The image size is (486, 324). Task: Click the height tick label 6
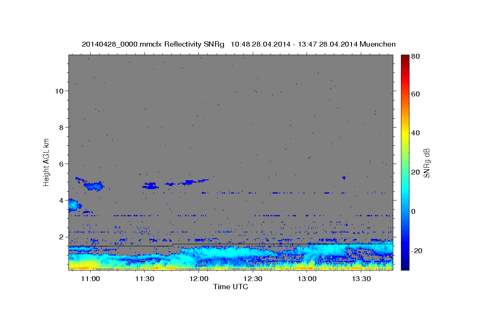62,164
